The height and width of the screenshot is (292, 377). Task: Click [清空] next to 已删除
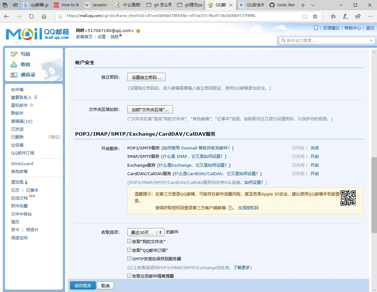54,137
